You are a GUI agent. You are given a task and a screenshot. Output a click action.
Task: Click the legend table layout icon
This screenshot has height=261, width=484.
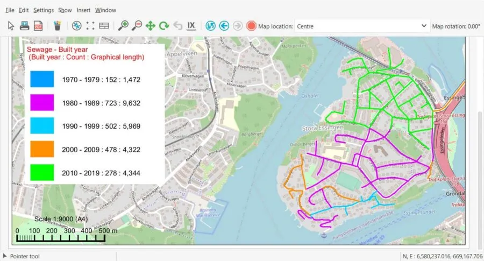(x=104, y=26)
